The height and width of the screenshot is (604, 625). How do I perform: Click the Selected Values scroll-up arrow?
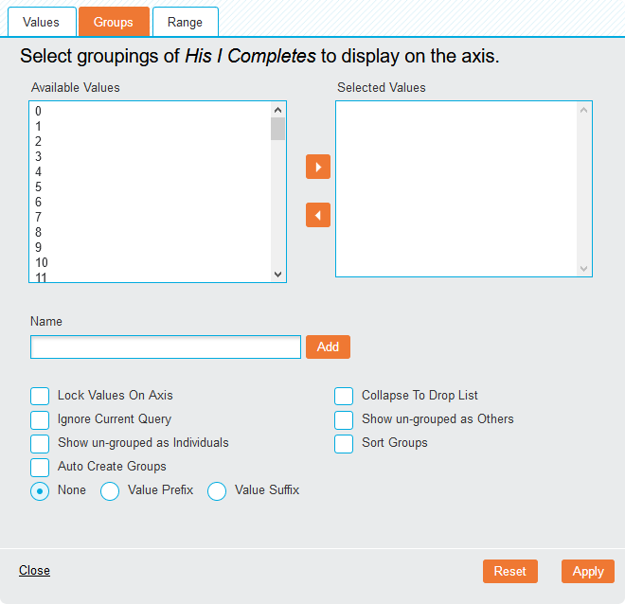583,110
